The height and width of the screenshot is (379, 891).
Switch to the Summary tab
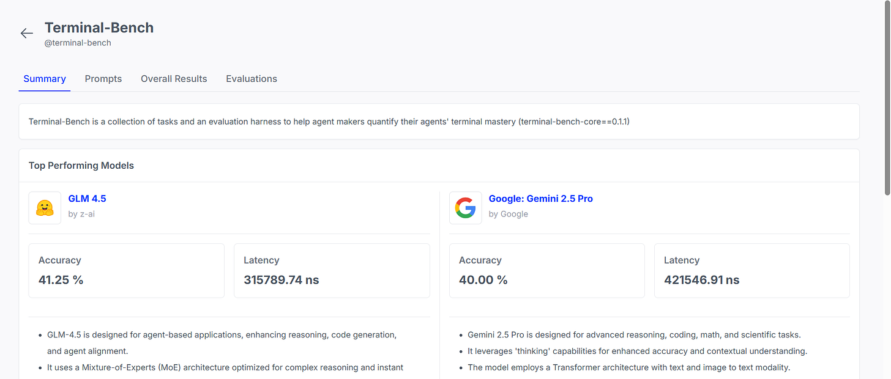45,79
